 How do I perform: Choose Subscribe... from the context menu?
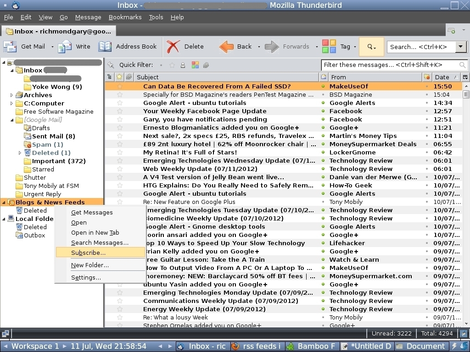101,253
